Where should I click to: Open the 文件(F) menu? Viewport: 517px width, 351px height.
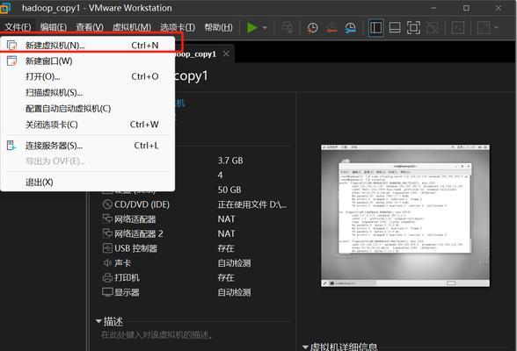click(x=18, y=27)
